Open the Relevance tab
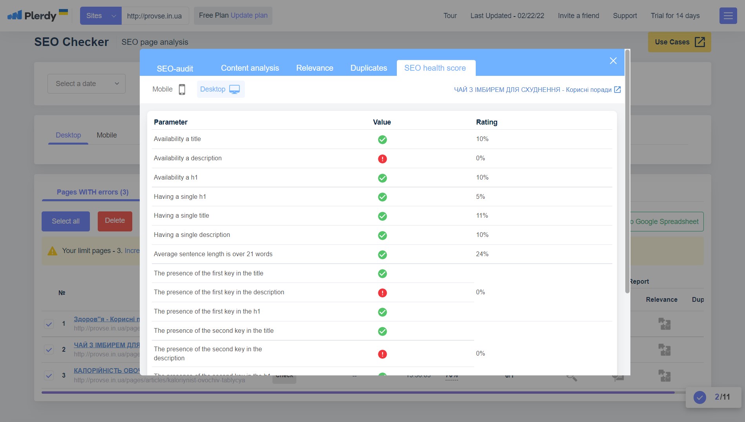Screen dimensions: 745x422 [314, 68]
